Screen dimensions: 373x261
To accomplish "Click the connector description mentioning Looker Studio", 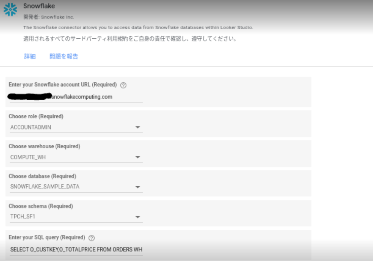I will [138, 28].
